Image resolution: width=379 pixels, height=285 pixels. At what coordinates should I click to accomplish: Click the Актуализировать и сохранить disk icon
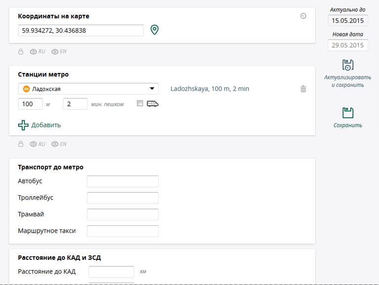tap(348, 65)
